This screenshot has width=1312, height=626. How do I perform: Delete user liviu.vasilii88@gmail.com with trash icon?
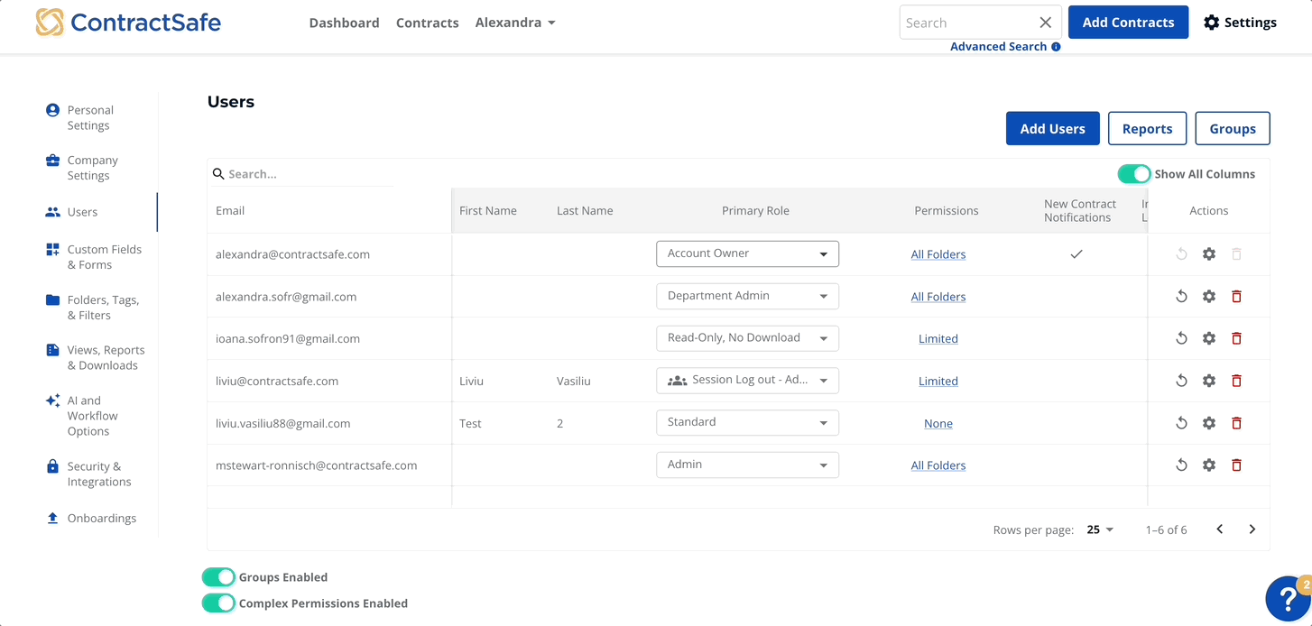click(1236, 422)
